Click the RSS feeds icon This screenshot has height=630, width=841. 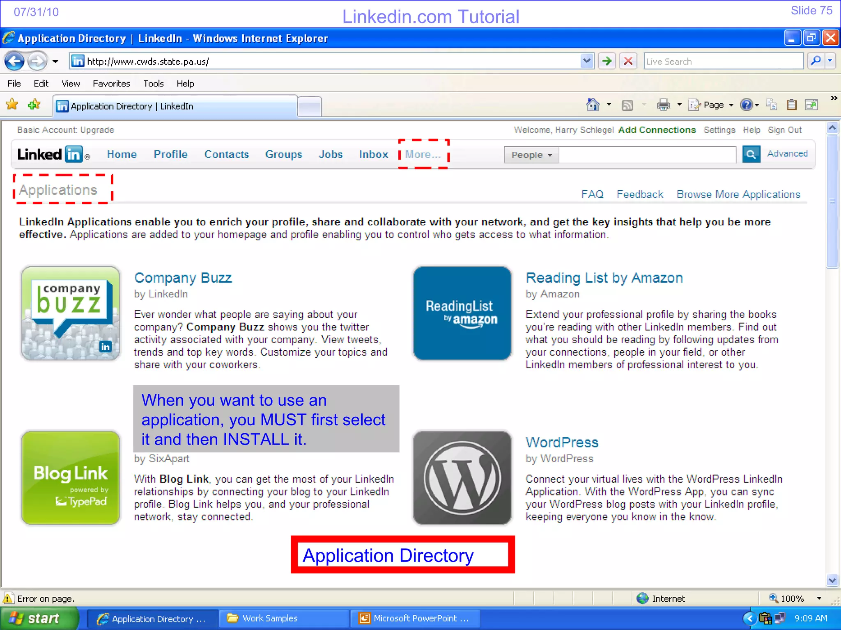(627, 105)
